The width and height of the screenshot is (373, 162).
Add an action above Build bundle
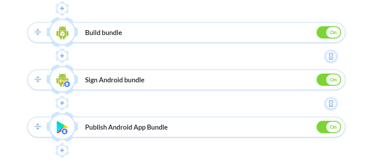pyautogui.click(x=62, y=8)
